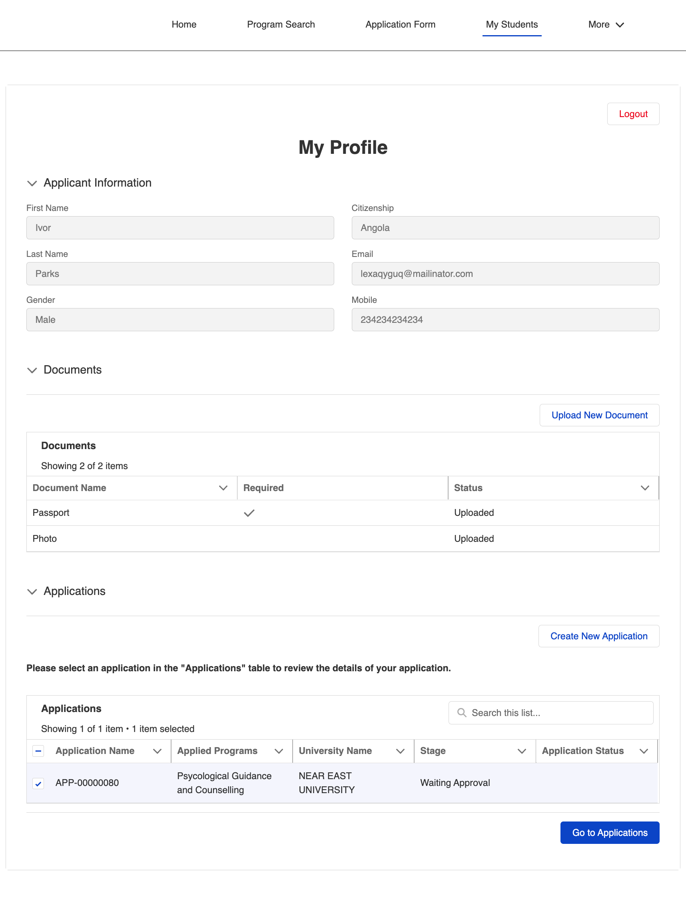This screenshot has width=686, height=905.
Task: Open University Name column actions chevron
Action: pyautogui.click(x=400, y=751)
